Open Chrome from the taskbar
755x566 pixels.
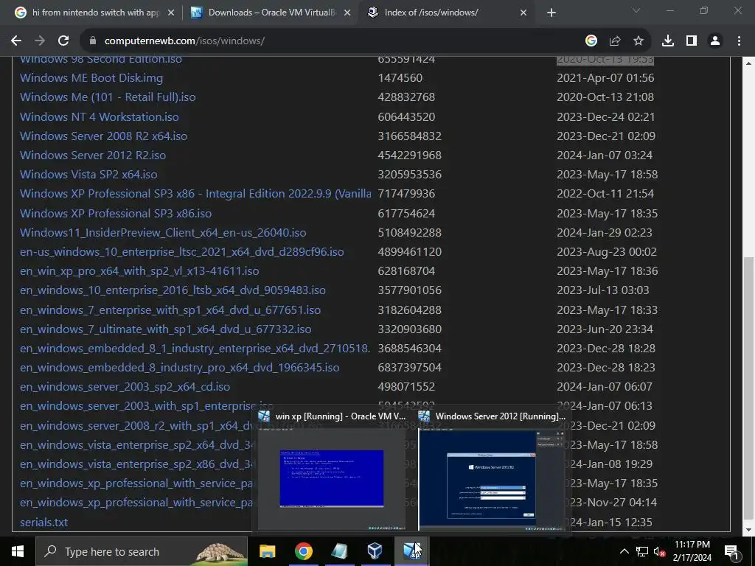[x=303, y=551]
